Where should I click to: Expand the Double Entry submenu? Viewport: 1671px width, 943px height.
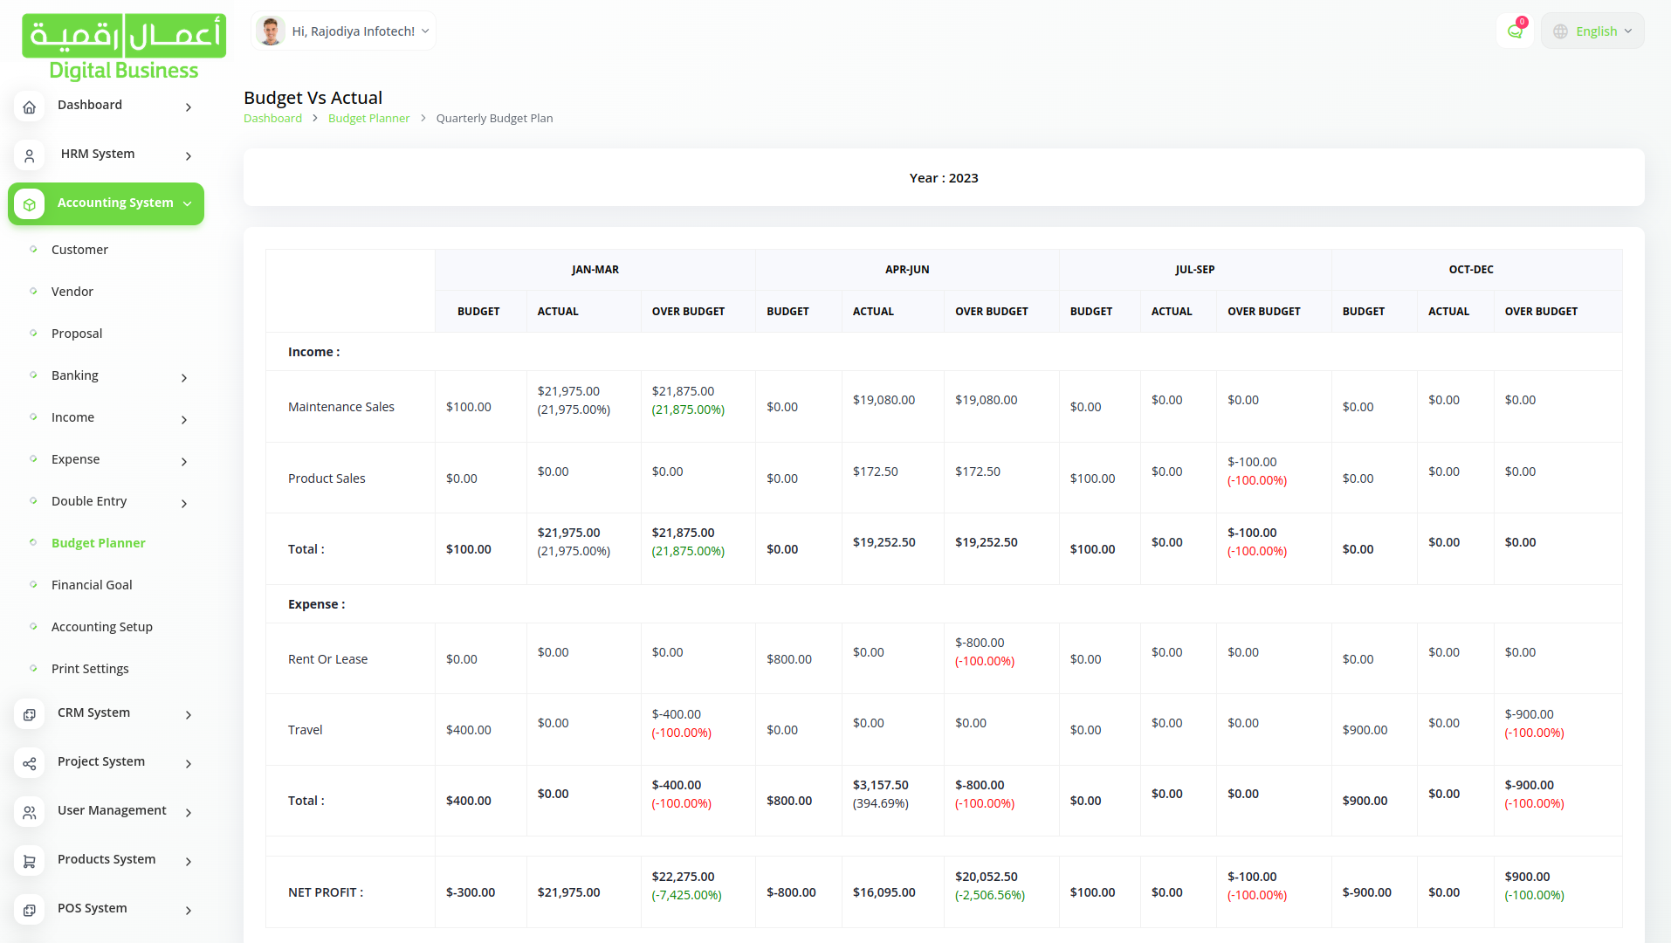pos(183,503)
